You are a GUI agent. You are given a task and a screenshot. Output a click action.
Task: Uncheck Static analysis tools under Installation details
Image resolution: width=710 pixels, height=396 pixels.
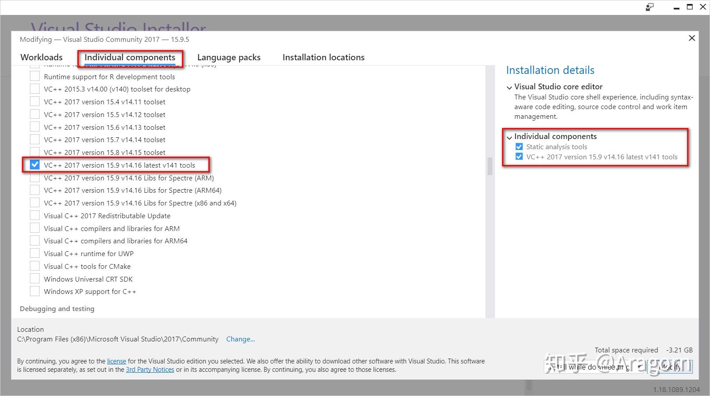coord(519,147)
